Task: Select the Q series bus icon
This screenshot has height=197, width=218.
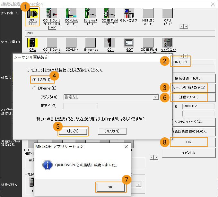Action: 129,13
